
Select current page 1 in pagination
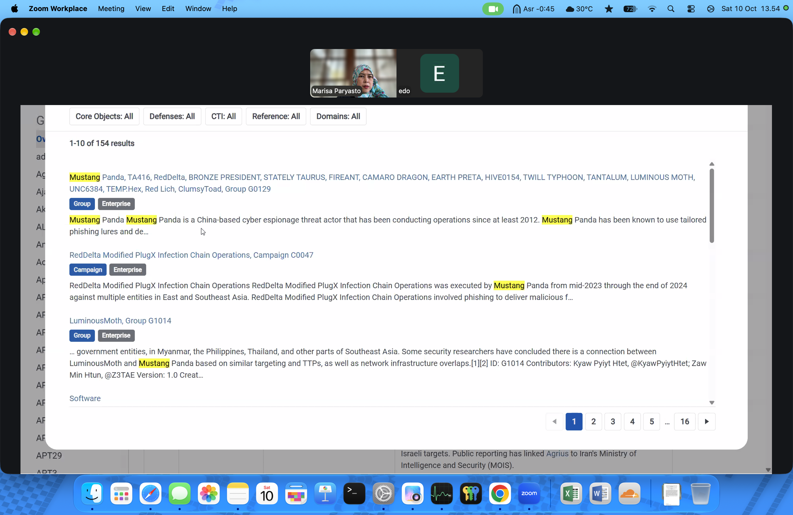574,422
